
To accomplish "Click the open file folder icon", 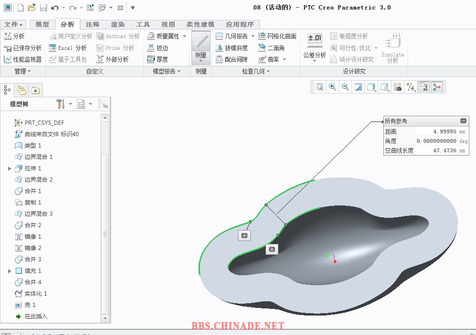I will coord(32,8).
